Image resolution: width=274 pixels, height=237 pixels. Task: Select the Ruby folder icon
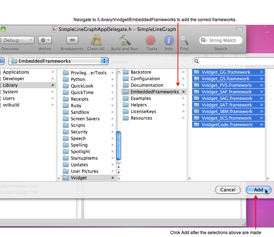point(66,105)
